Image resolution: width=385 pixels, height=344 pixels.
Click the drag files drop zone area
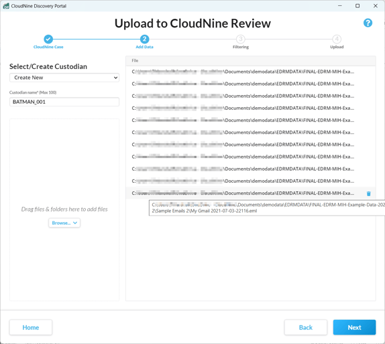pos(64,209)
